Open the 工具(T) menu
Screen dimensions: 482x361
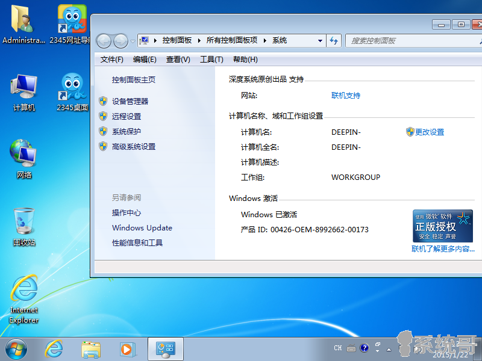point(211,59)
